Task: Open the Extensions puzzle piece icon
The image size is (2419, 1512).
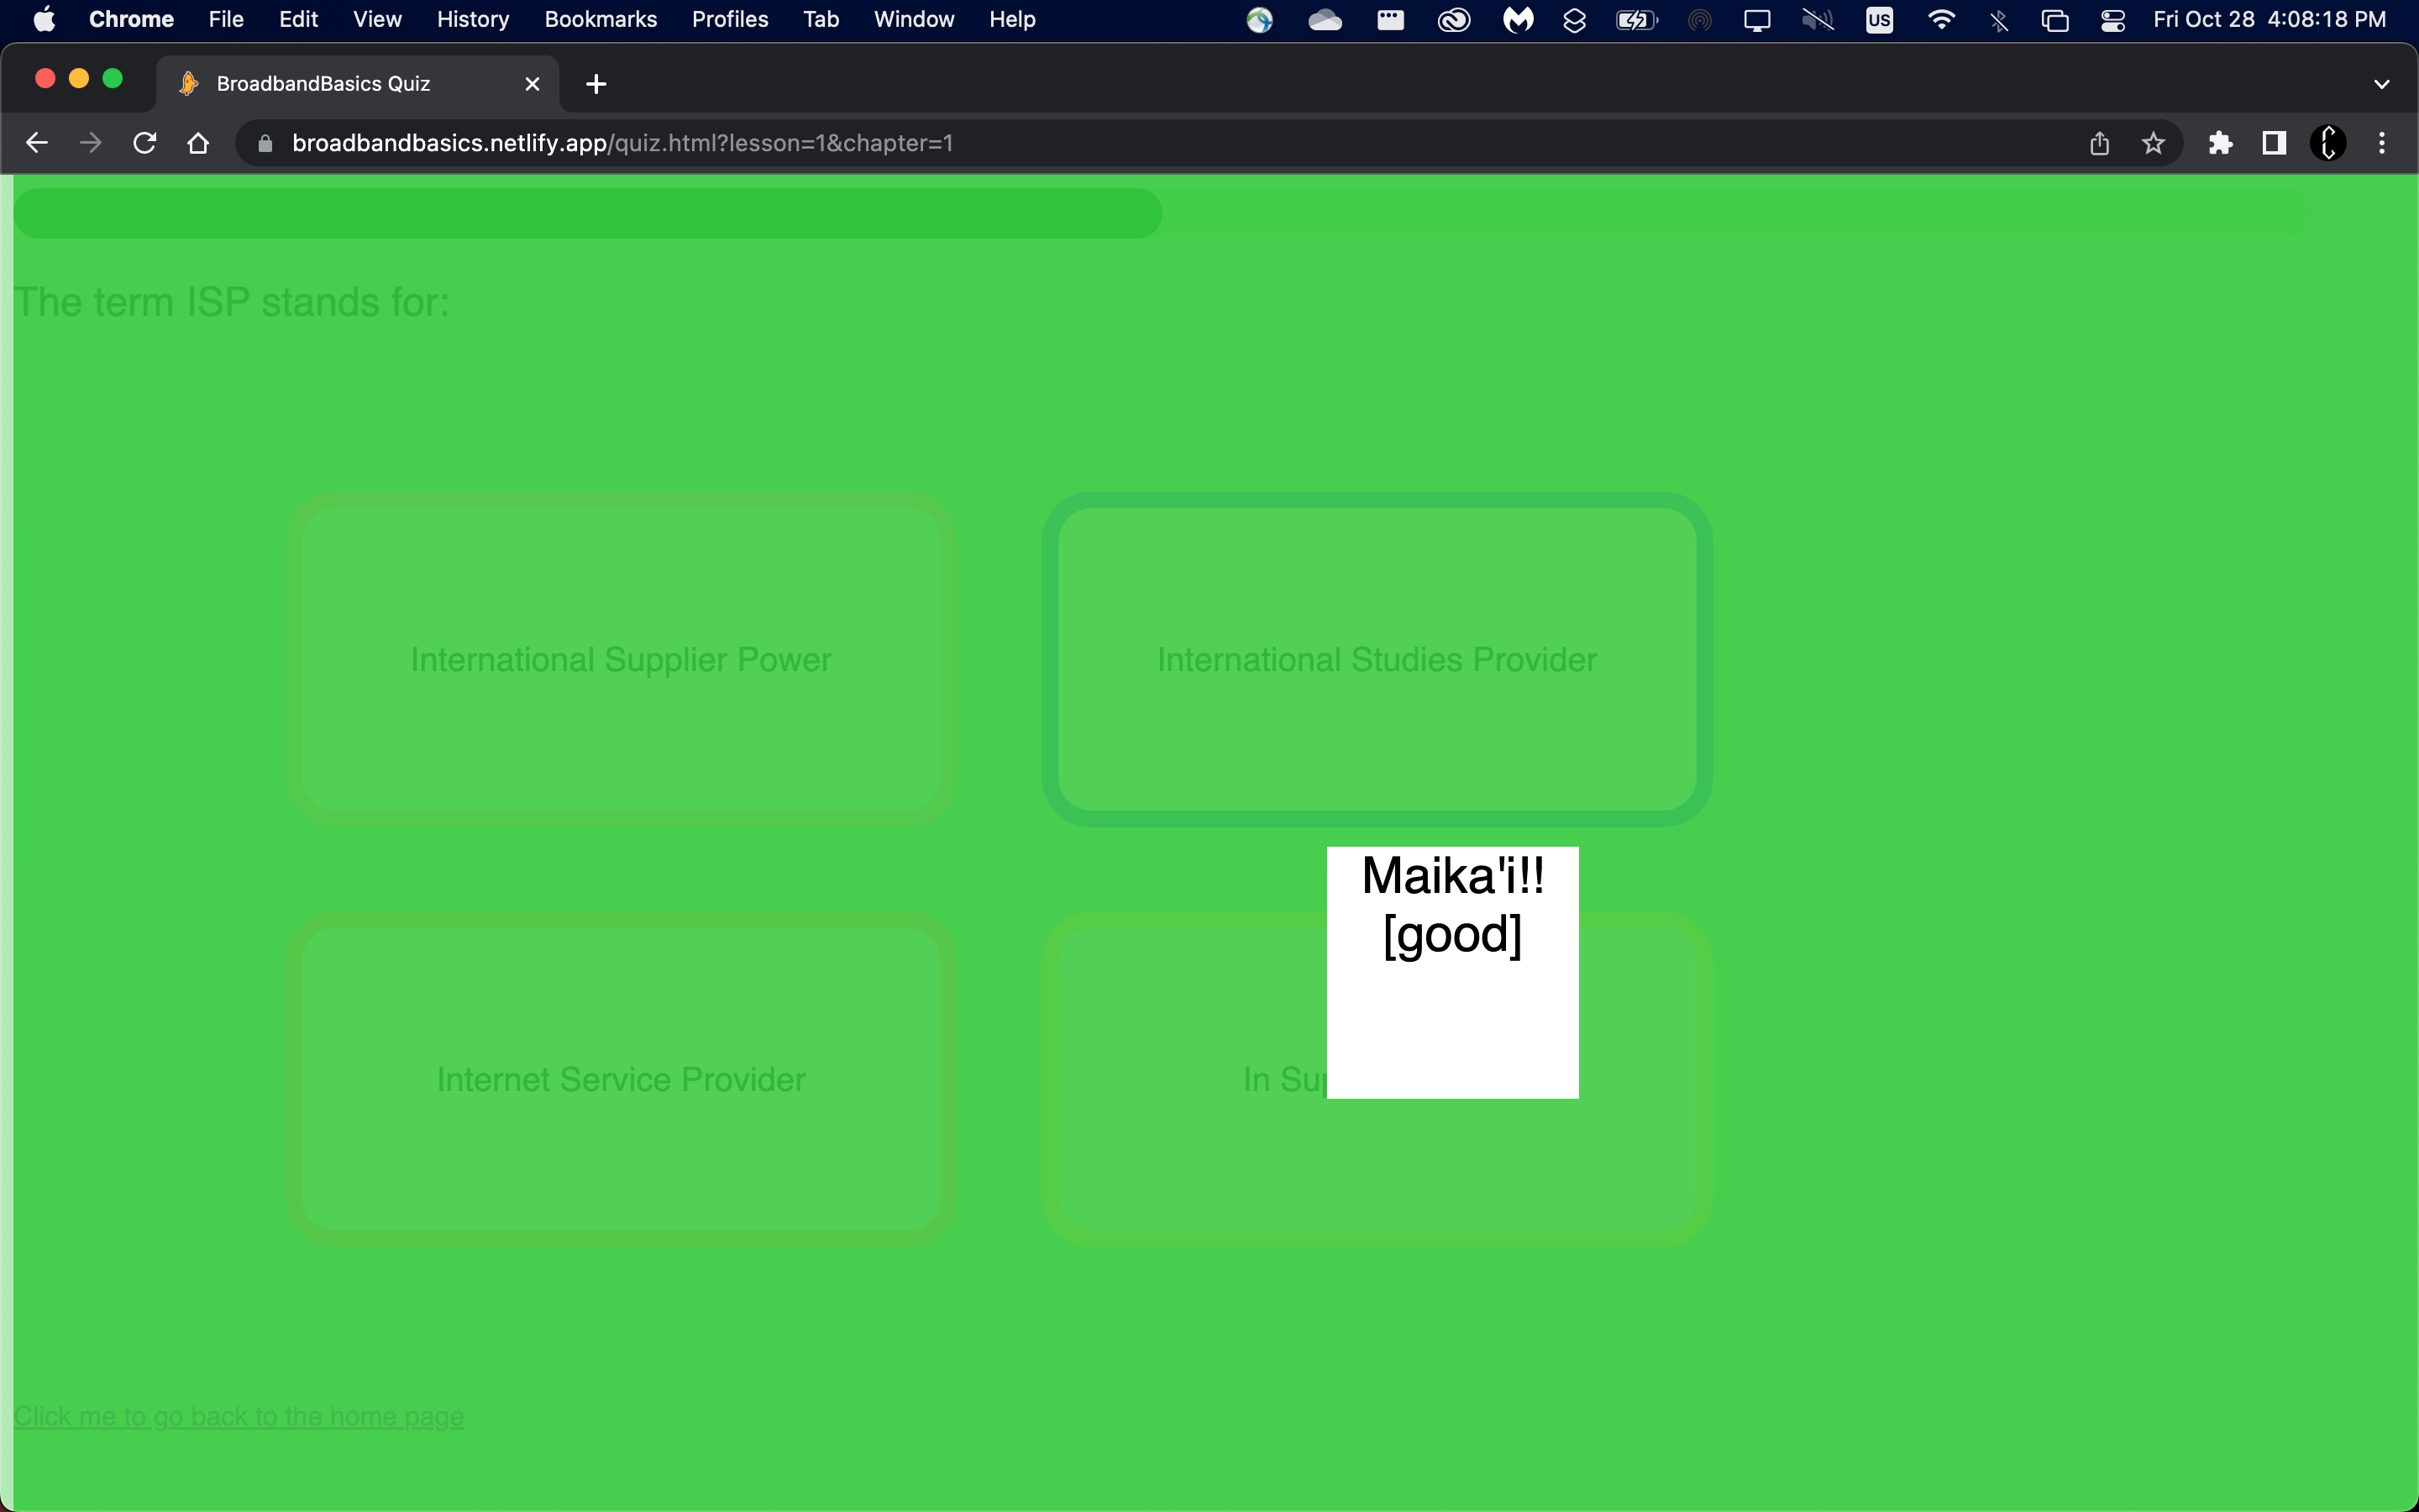Action: point(2220,143)
